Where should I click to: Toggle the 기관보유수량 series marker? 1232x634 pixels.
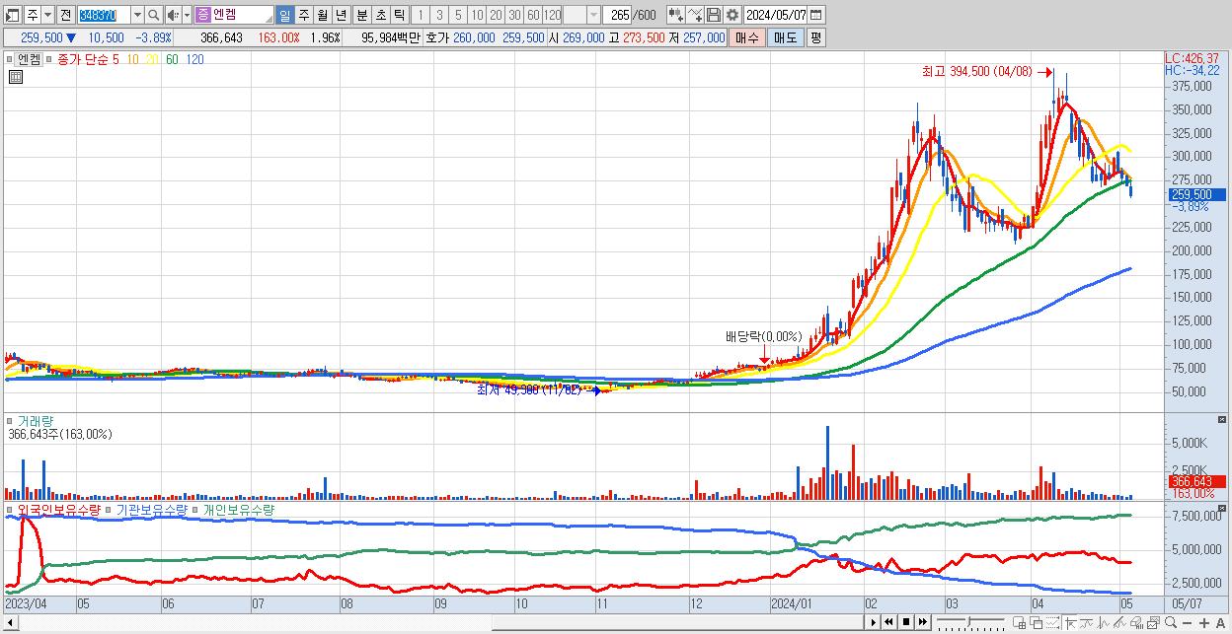(109, 510)
